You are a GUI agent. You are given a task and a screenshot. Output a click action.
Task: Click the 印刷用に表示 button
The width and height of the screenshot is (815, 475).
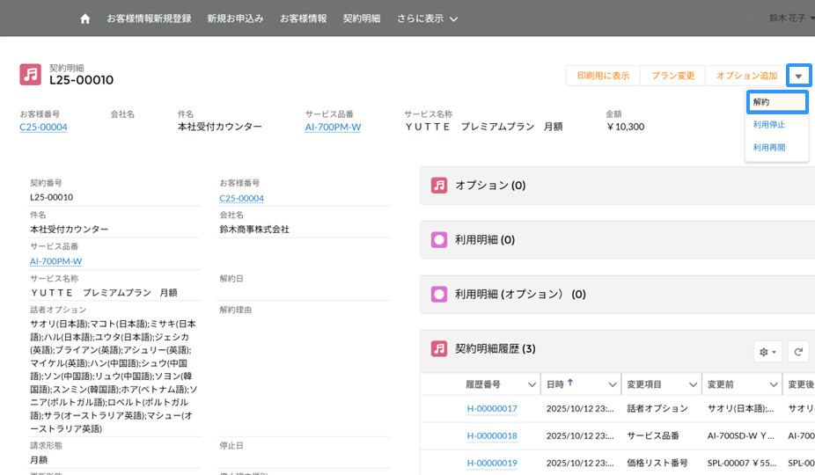tap(603, 76)
